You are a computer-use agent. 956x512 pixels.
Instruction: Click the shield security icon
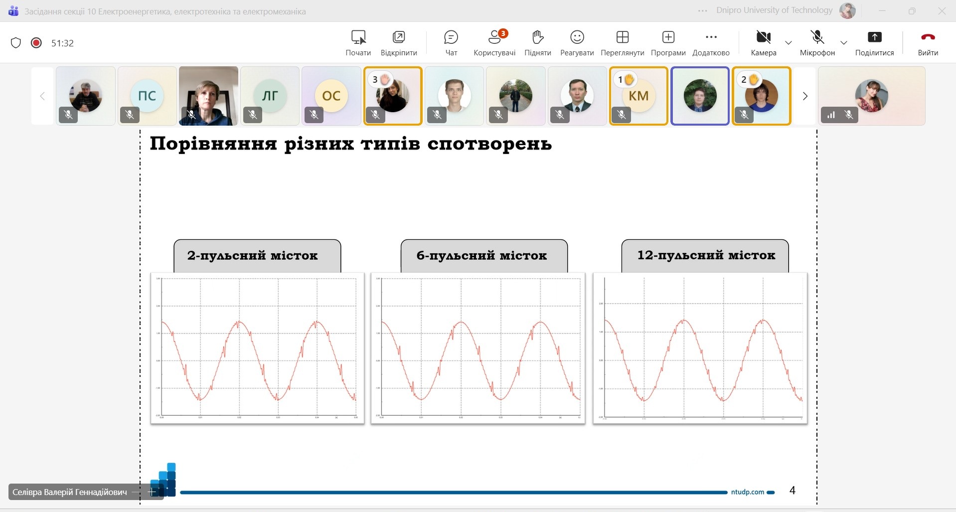[16, 43]
